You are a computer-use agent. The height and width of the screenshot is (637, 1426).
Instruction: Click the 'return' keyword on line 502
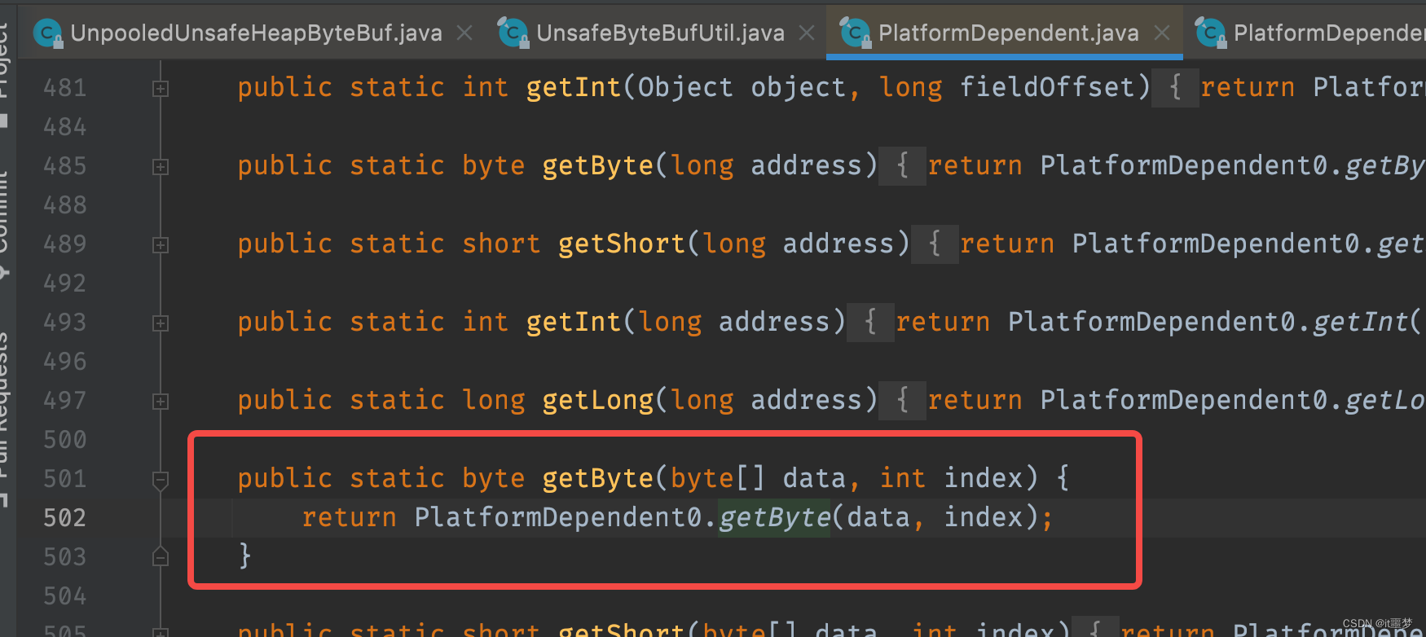pos(350,517)
